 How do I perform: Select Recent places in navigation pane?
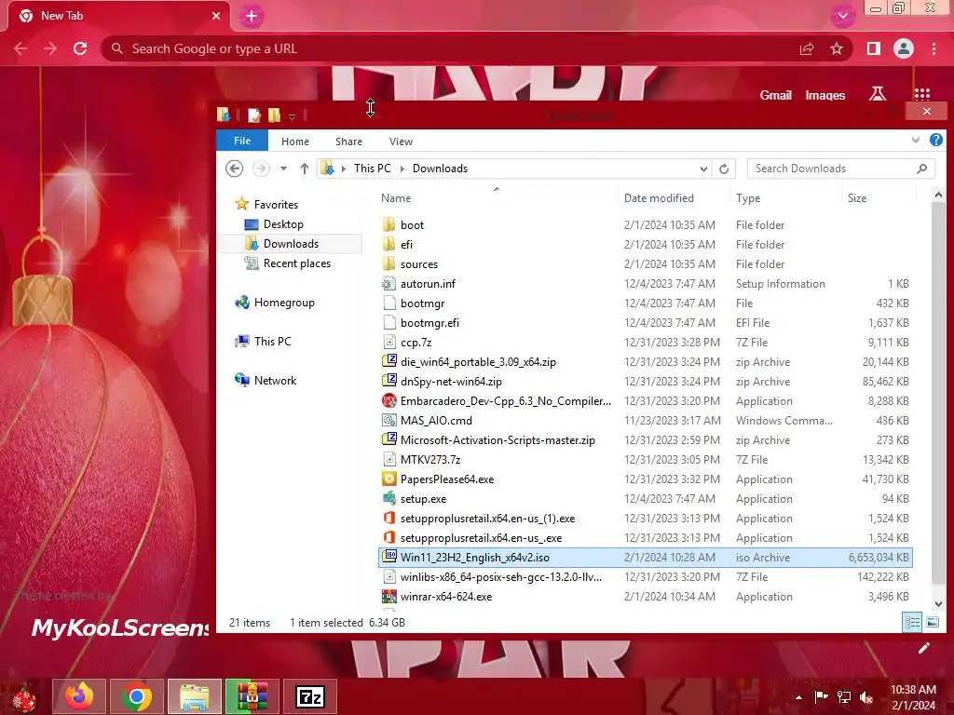[297, 263]
